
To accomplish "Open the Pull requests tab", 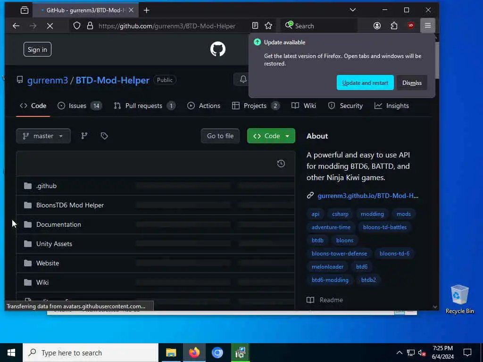I will [x=144, y=106].
